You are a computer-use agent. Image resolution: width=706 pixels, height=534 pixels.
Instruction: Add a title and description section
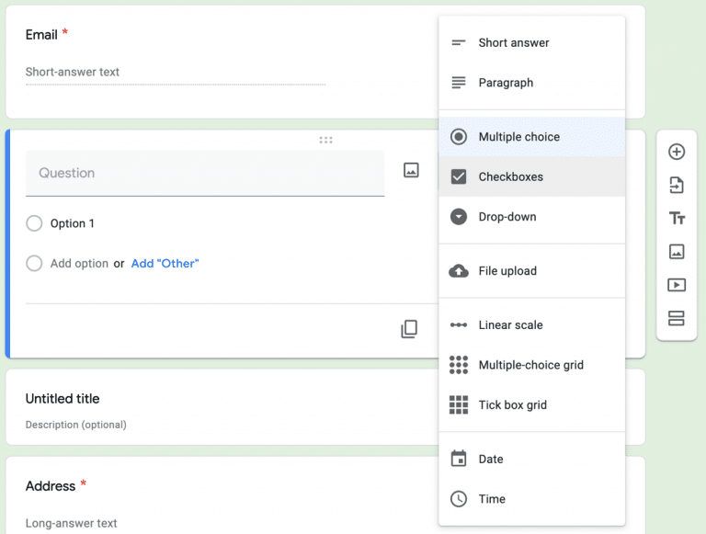pos(677,219)
